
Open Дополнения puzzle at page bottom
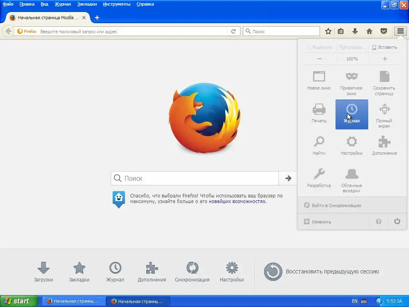click(152, 272)
